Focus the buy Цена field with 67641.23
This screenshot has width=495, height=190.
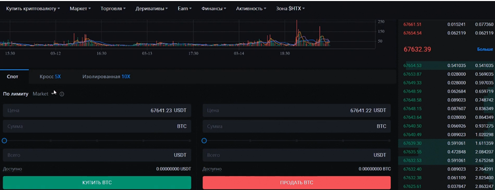tap(97, 111)
